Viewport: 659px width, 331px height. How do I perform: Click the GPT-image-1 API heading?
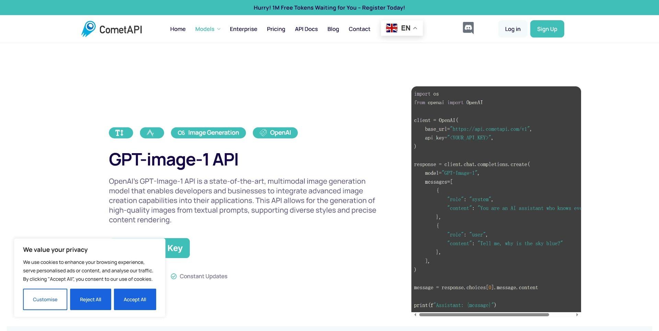pyautogui.click(x=173, y=159)
